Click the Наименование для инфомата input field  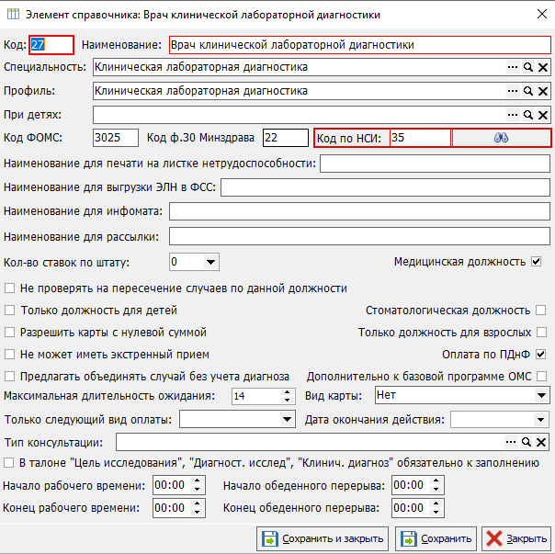pos(359,211)
